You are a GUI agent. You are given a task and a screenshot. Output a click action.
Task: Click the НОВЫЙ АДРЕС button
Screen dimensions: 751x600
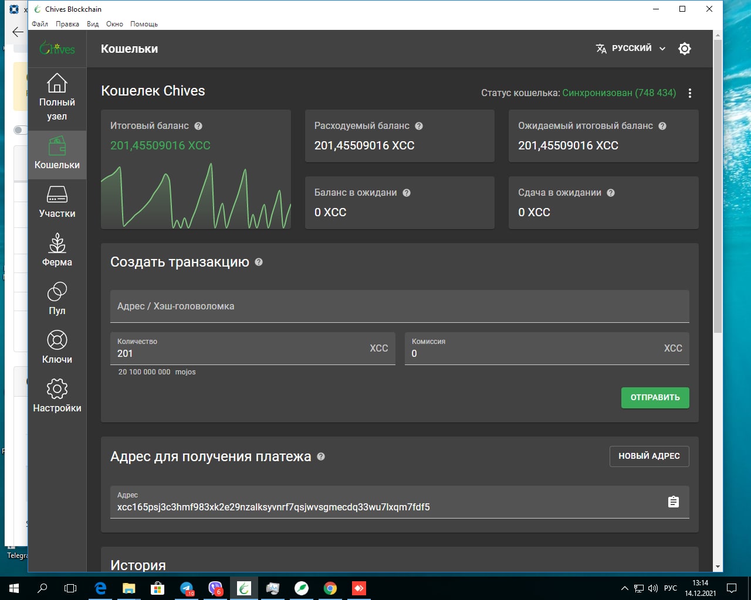pos(649,456)
